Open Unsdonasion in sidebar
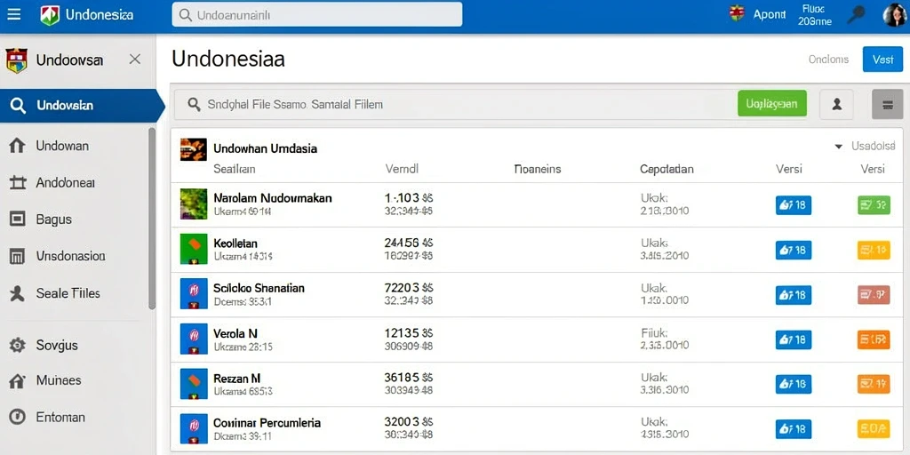 tap(70, 256)
